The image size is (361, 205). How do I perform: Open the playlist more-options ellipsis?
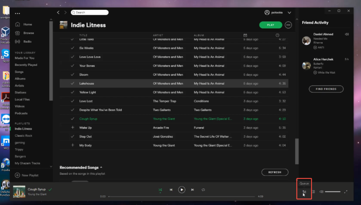point(288,25)
